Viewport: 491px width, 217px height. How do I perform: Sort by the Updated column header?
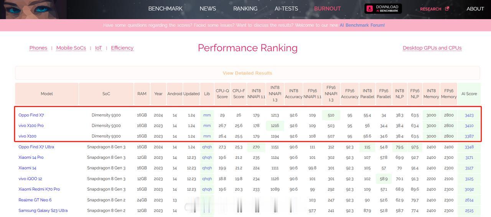pyautogui.click(x=191, y=94)
